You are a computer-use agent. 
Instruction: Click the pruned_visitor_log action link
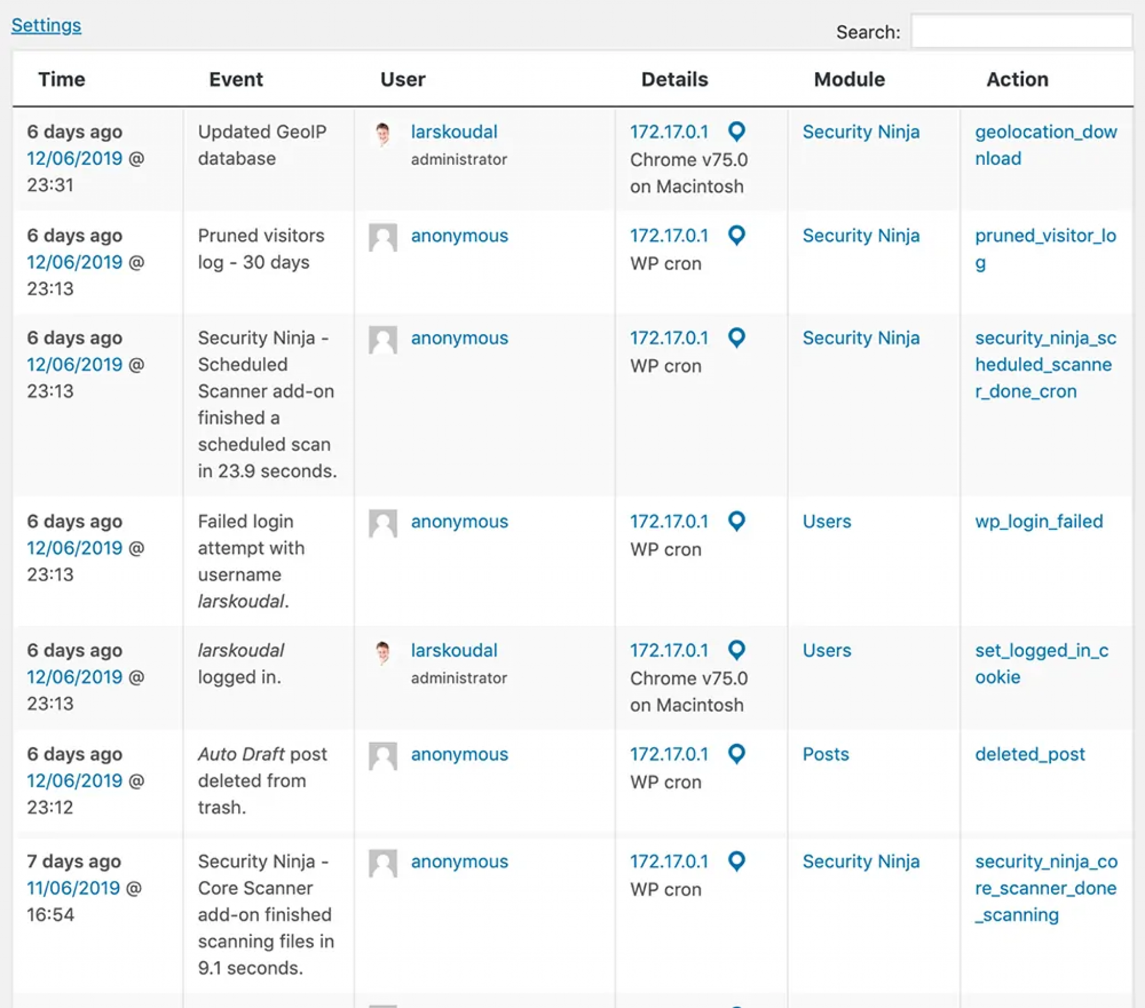1045,249
